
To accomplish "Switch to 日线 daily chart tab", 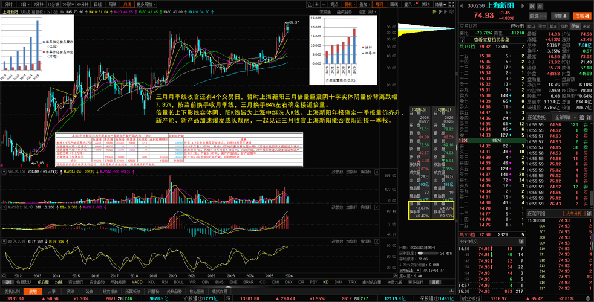I will tap(98, 5).
